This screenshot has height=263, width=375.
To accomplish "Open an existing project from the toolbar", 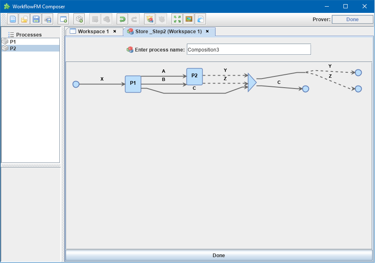I will 25,19.
